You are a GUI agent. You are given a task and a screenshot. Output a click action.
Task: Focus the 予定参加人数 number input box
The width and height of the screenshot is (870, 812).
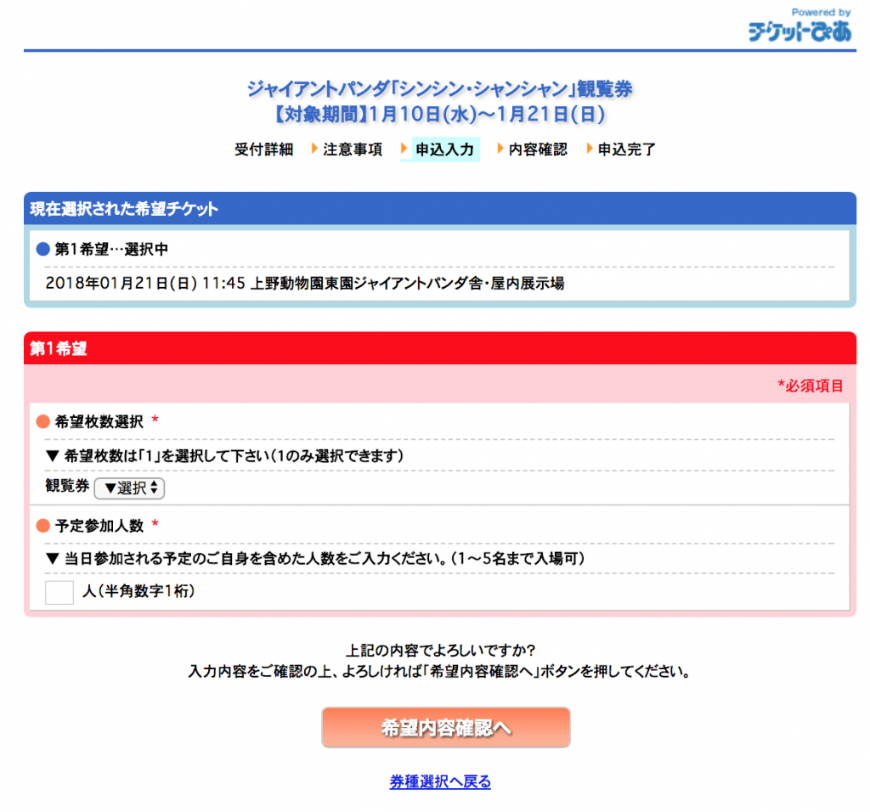tap(59, 591)
